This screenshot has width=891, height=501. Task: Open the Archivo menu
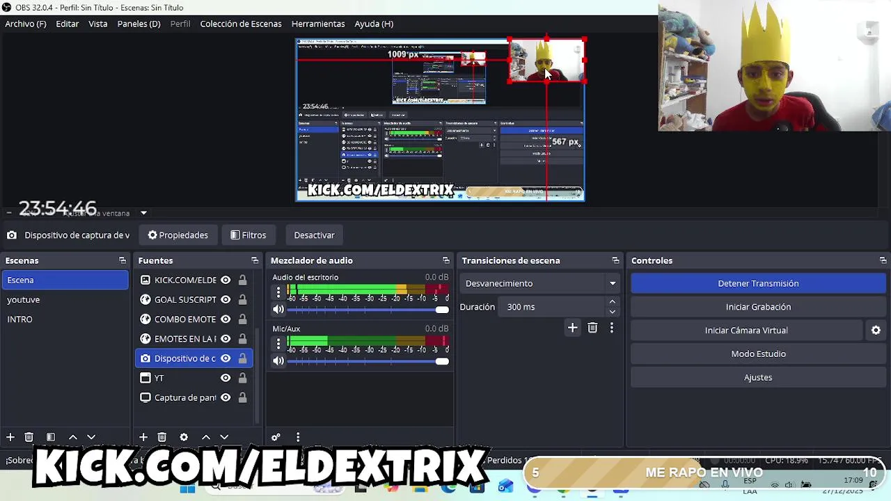(x=26, y=24)
